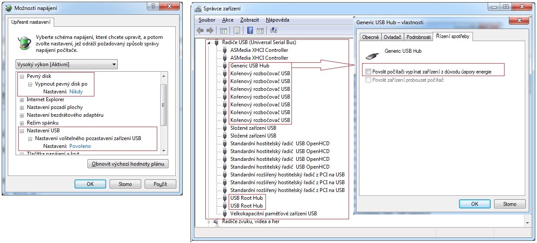Collapse the Radiče USB tree category
537x243 pixels.
click(210, 43)
